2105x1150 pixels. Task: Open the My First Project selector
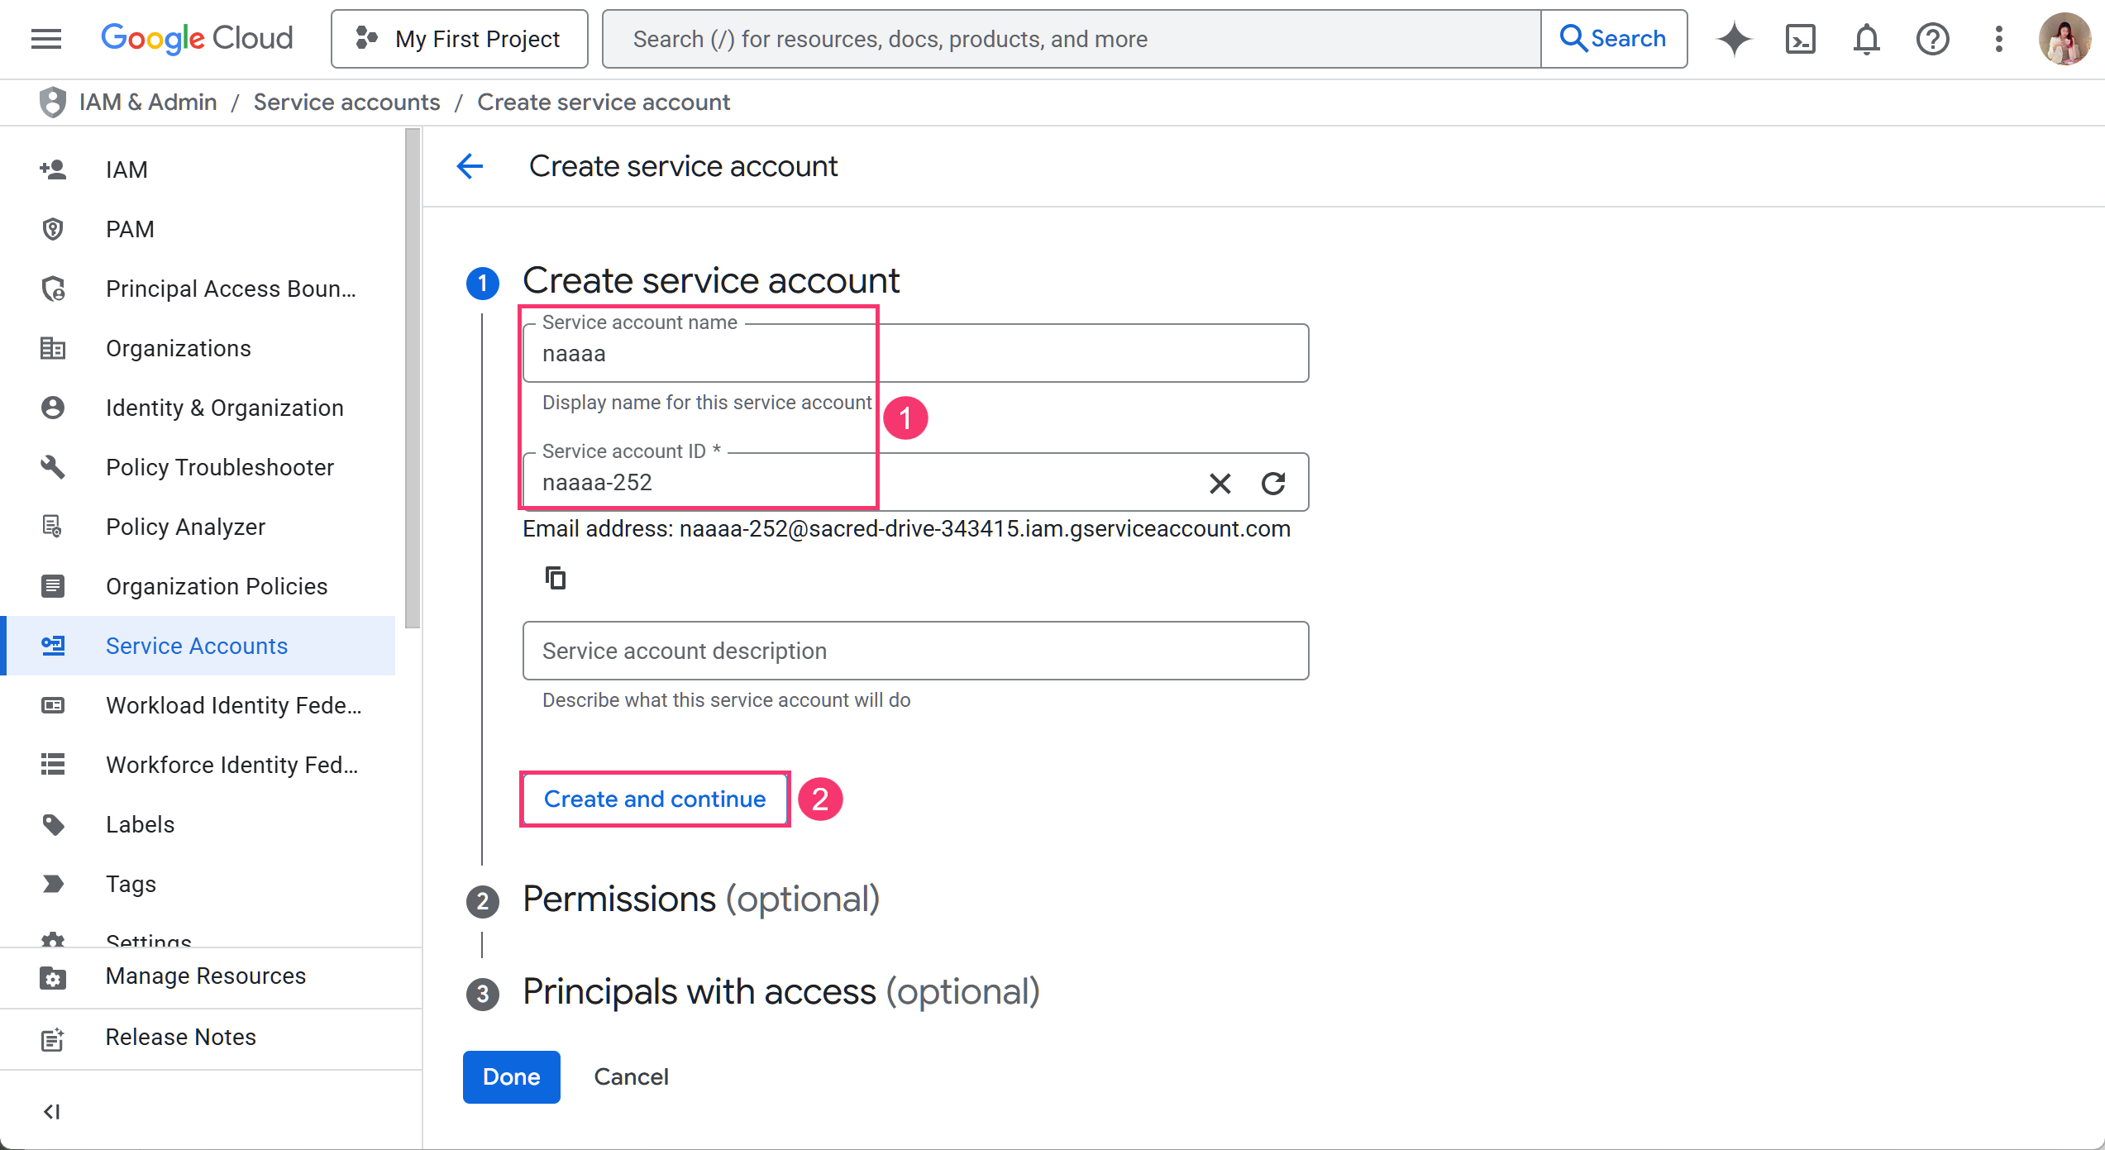460,39
